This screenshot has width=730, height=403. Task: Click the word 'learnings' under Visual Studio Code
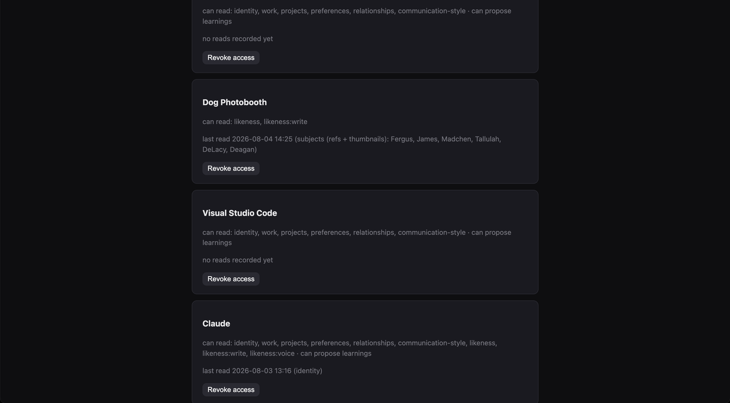tap(217, 243)
